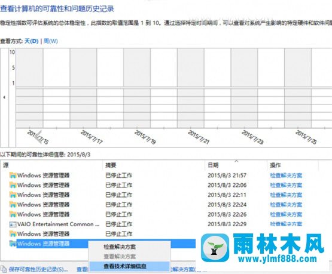This screenshot has width=332, height=274.
Task: Select the date cell 2015/8/3 22:26
Action: (227, 214)
